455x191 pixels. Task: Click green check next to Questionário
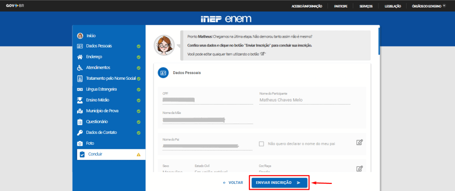point(139,122)
